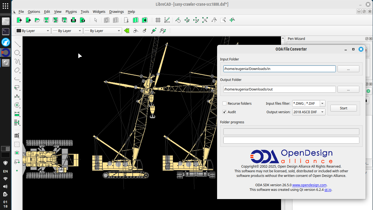The width and height of the screenshot is (373, 210).
Task: Click the Insert Image camera icon
Action: [17, 153]
